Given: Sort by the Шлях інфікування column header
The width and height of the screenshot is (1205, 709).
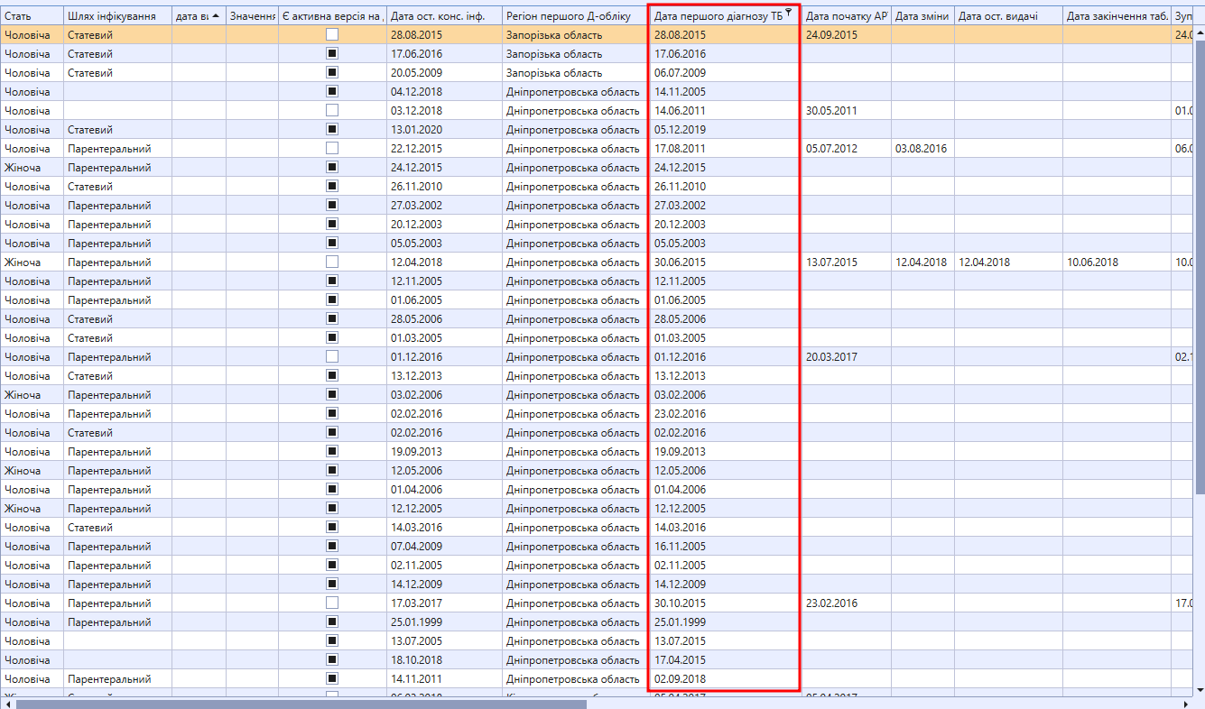Looking at the screenshot, I should (117, 16).
